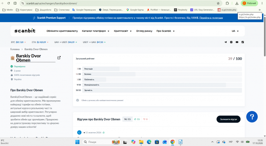Expand the Криптосвіт dropdown
The image size is (266, 146).
[123, 31]
